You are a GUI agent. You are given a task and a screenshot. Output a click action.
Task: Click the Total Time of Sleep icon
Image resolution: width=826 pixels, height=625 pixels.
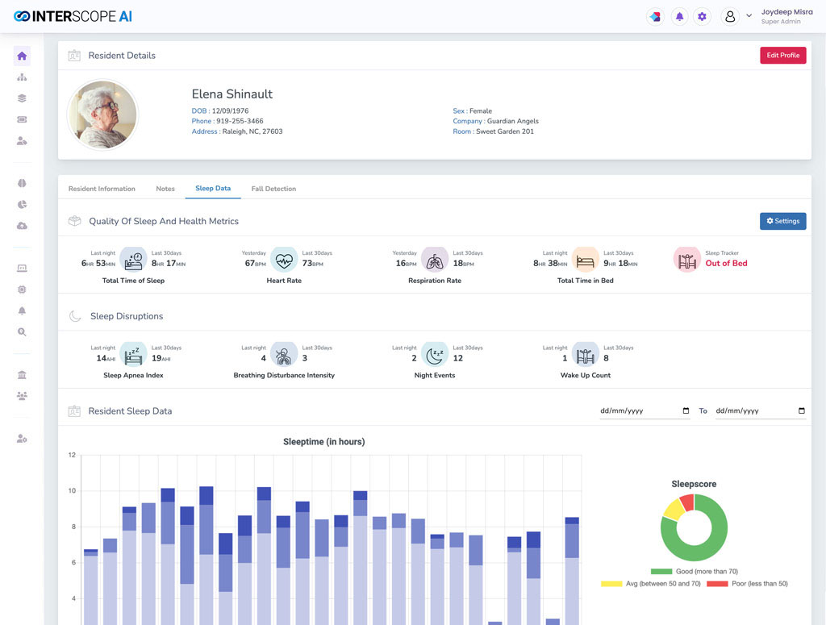[133, 260]
